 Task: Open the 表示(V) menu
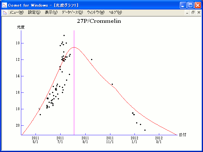point(51,12)
